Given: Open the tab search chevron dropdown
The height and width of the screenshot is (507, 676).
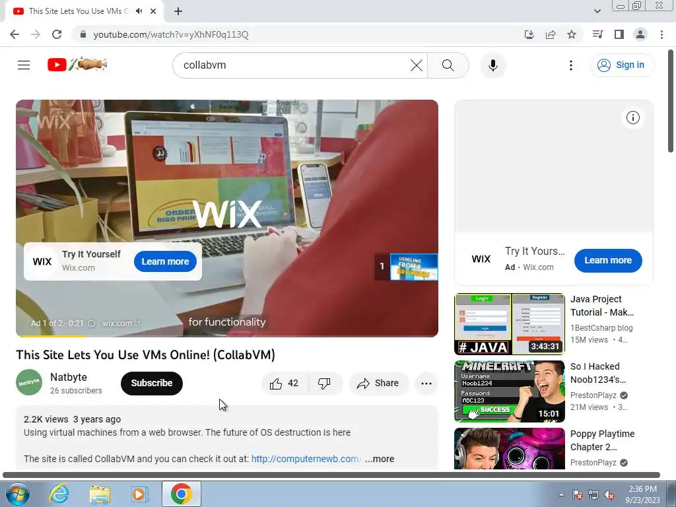Looking at the screenshot, I should tap(597, 11).
